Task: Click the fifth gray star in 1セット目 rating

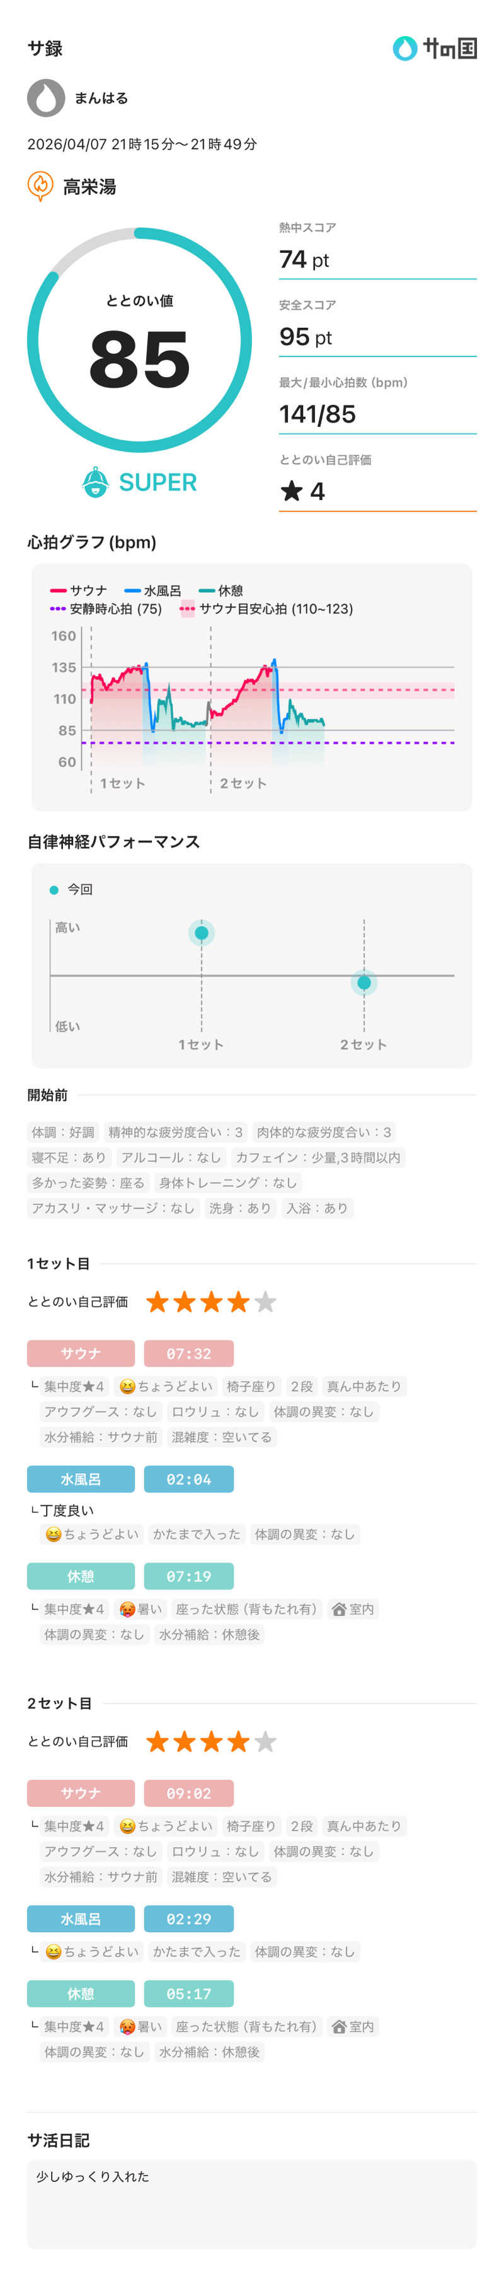Action: click(265, 1302)
